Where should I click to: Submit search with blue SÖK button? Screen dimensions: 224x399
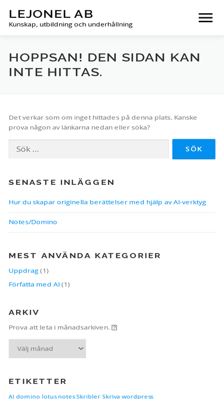point(194,149)
